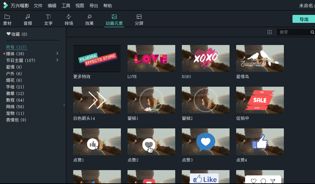Select the XOXO element thumbnail
The height and width of the screenshot is (184, 315).
[x=205, y=58]
